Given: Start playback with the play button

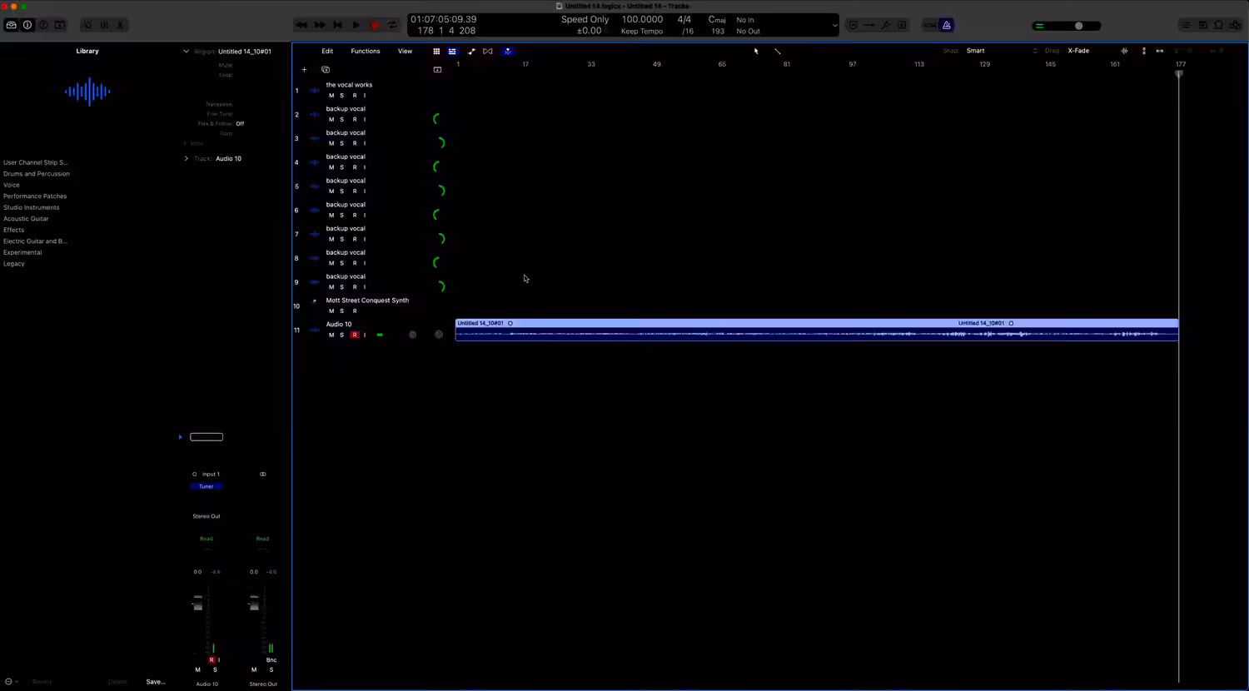Looking at the screenshot, I should 356,25.
